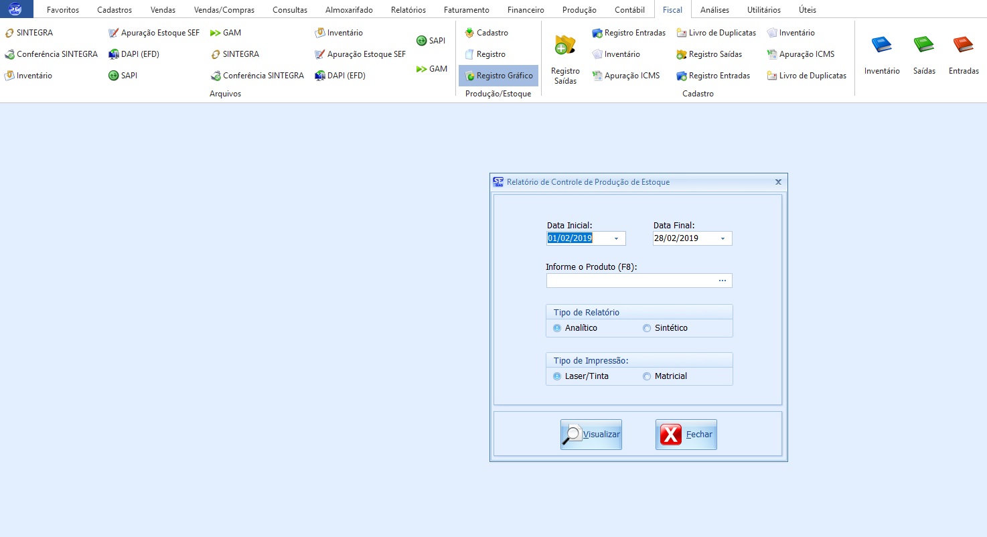Select the Matricial print type
Screen dimensions: 987x537
(x=647, y=376)
